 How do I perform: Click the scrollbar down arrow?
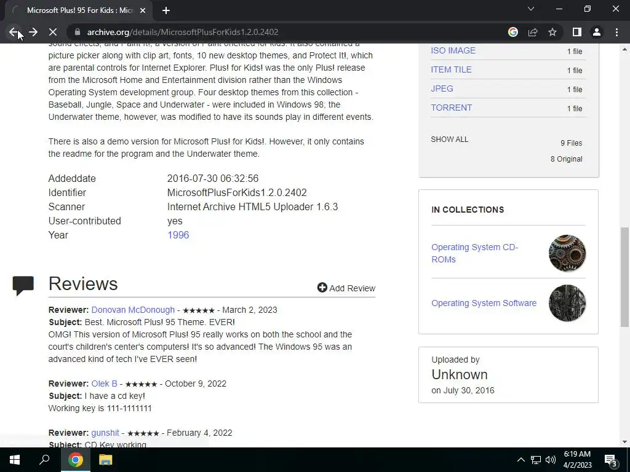pyautogui.click(x=624, y=442)
